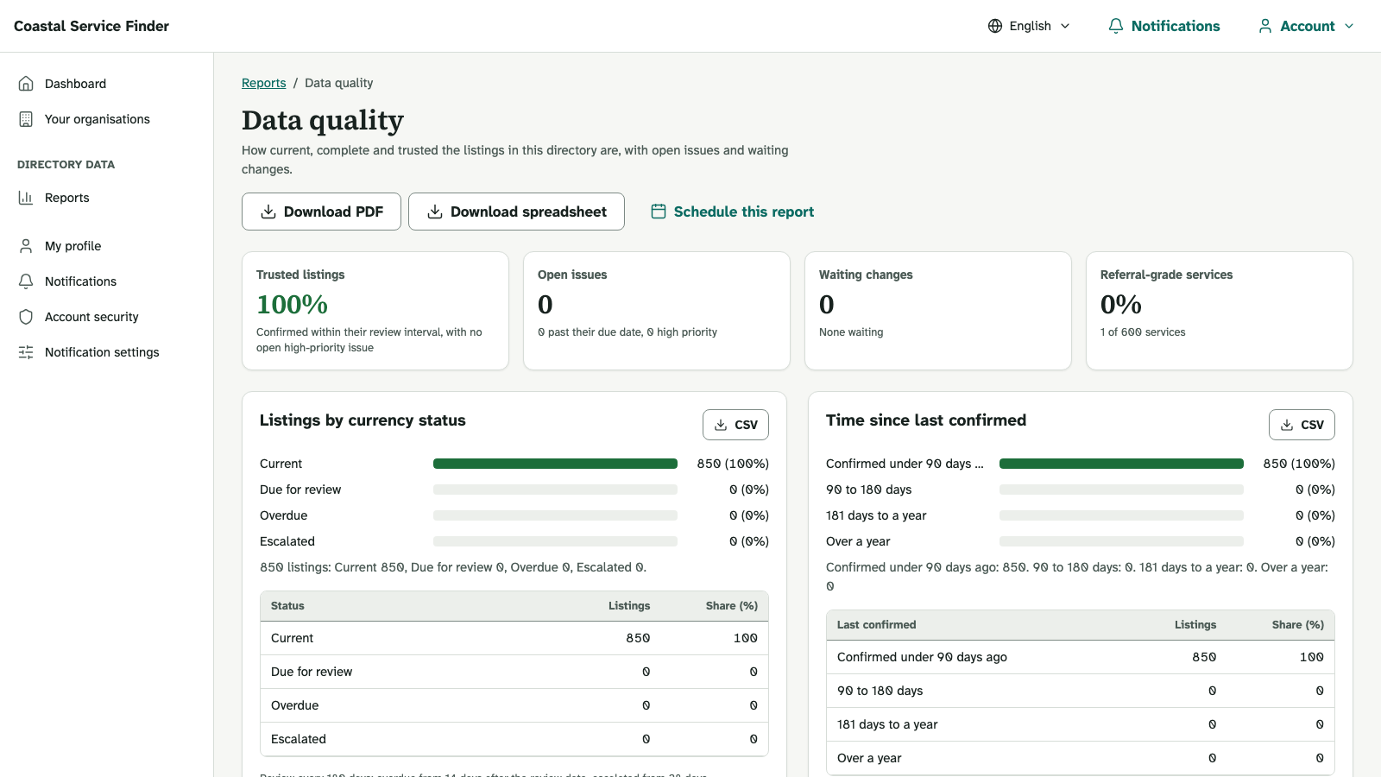Click the Download PDF button
The width and height of the screenshot is (1381, 777).
click(x=321, y=212)
